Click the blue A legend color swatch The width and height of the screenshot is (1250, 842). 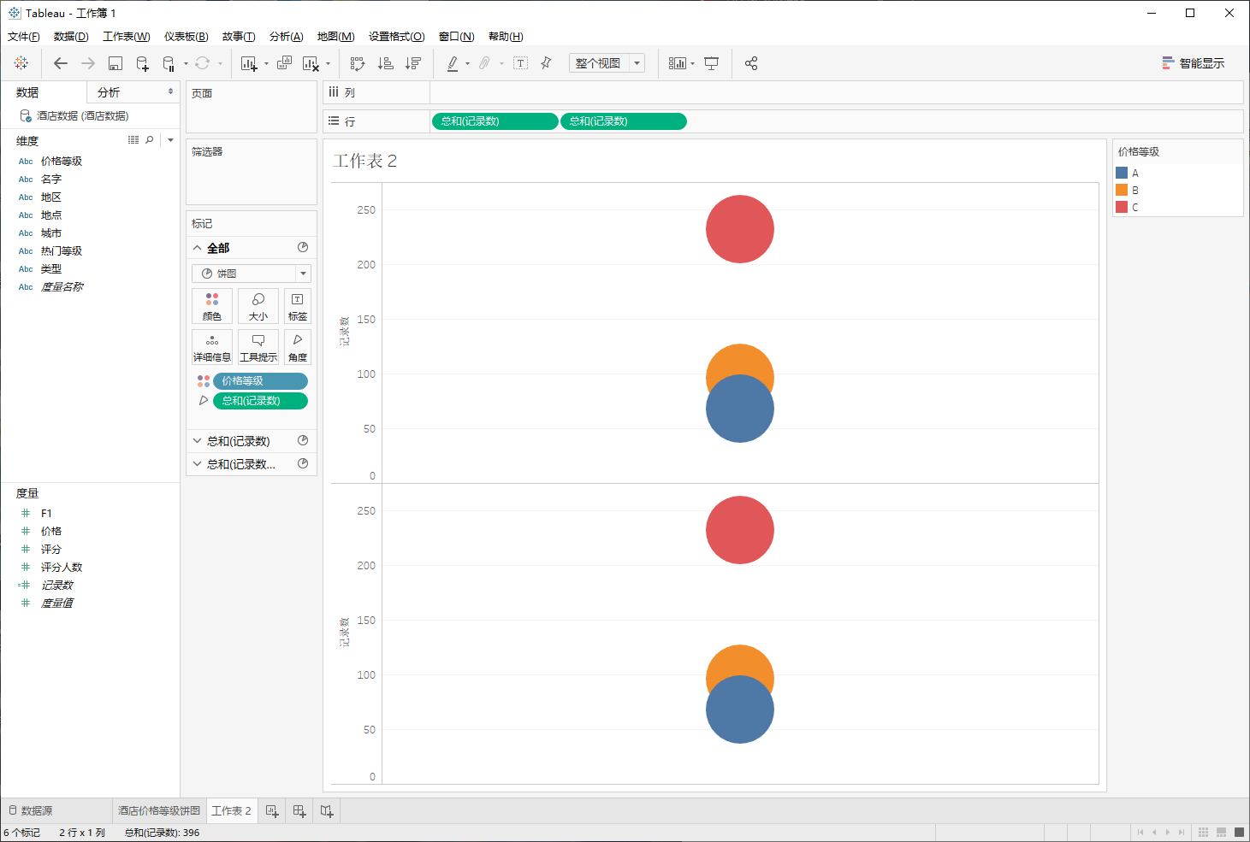click(1122, 173)
